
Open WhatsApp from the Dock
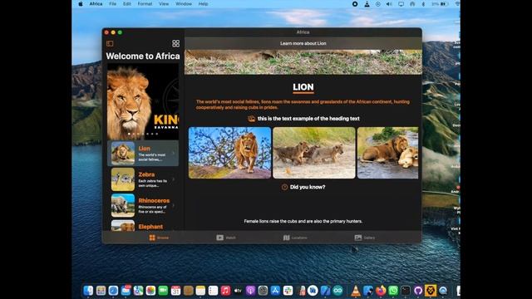(x=393, y=291)
